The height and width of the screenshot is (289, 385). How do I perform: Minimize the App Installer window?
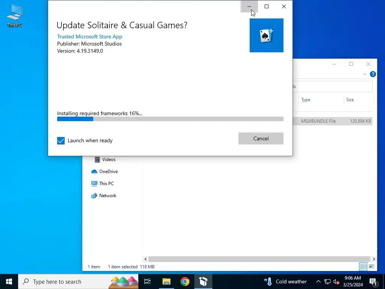249,6
